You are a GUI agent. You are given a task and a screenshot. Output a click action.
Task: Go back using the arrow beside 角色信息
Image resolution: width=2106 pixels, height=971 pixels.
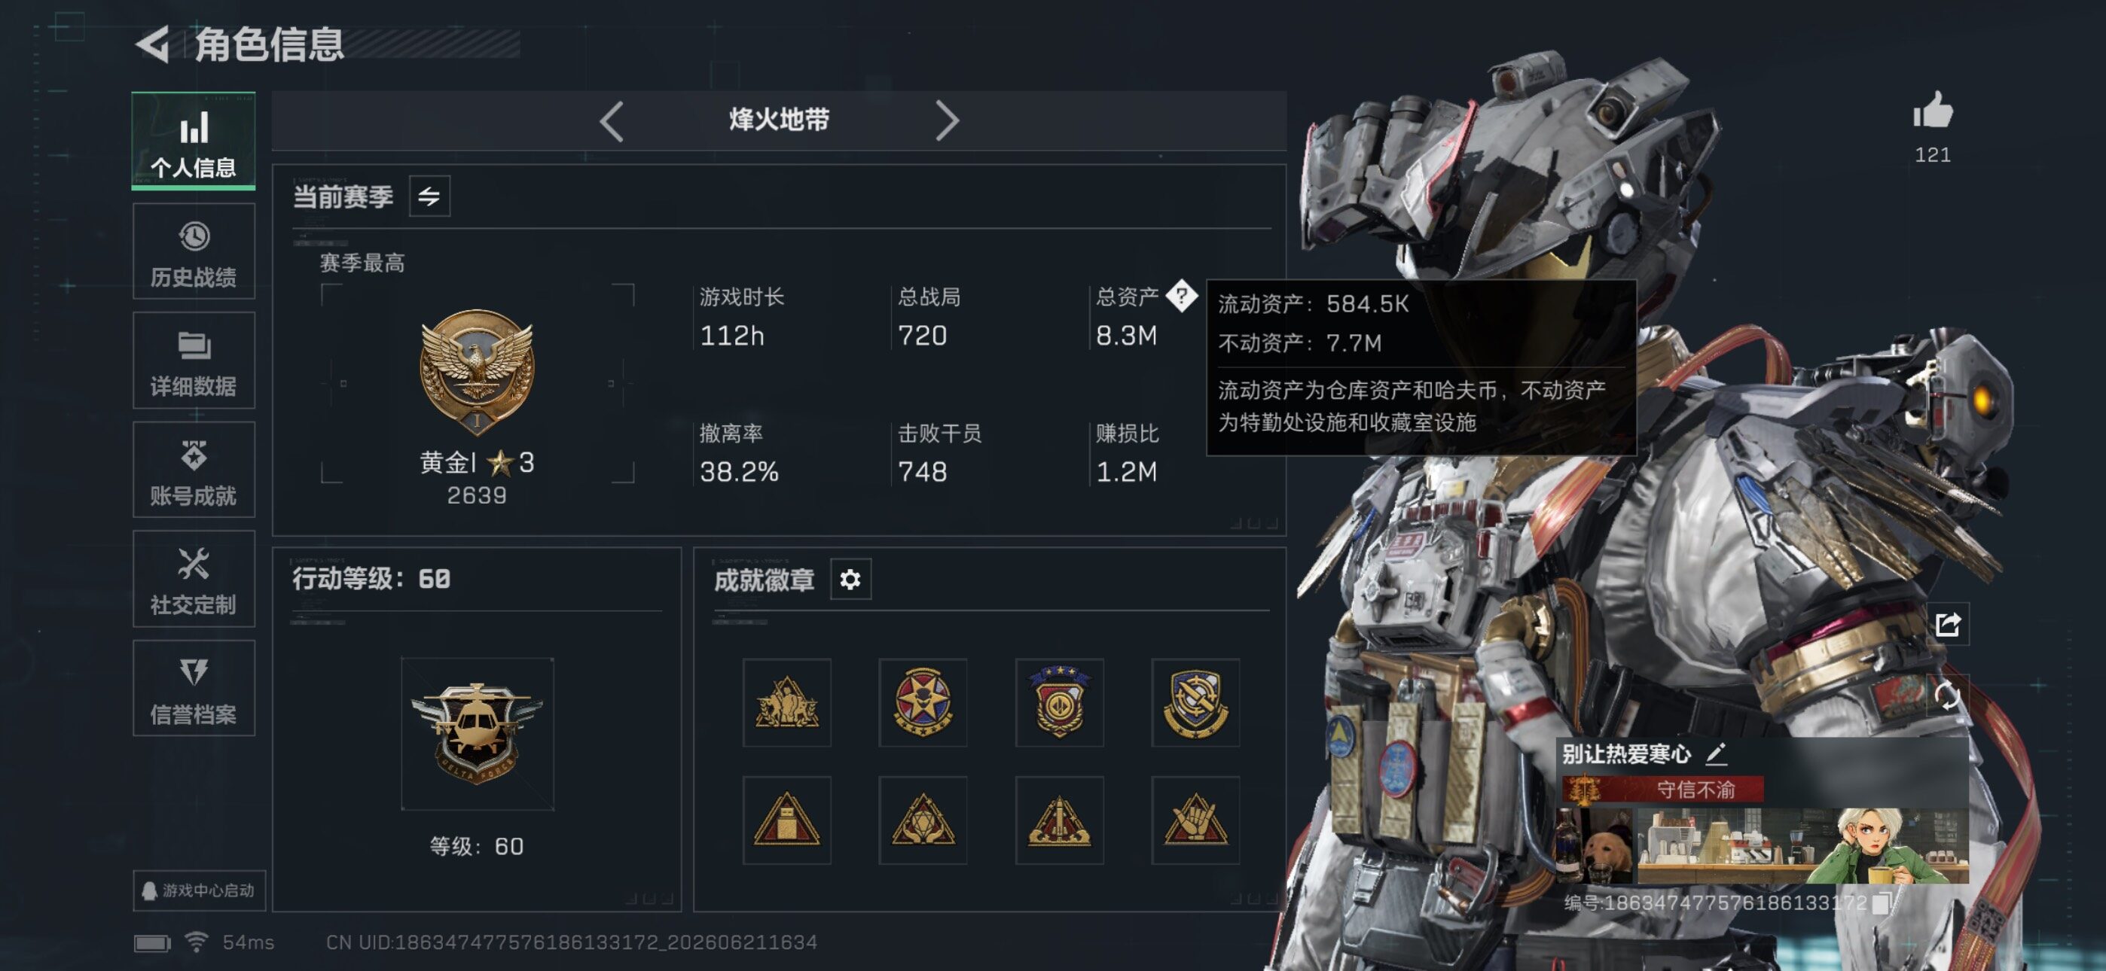tap(153, 44)
